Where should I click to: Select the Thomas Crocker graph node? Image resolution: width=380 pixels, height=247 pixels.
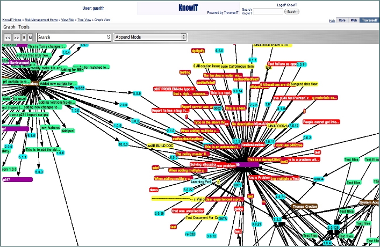pos(305,206)
